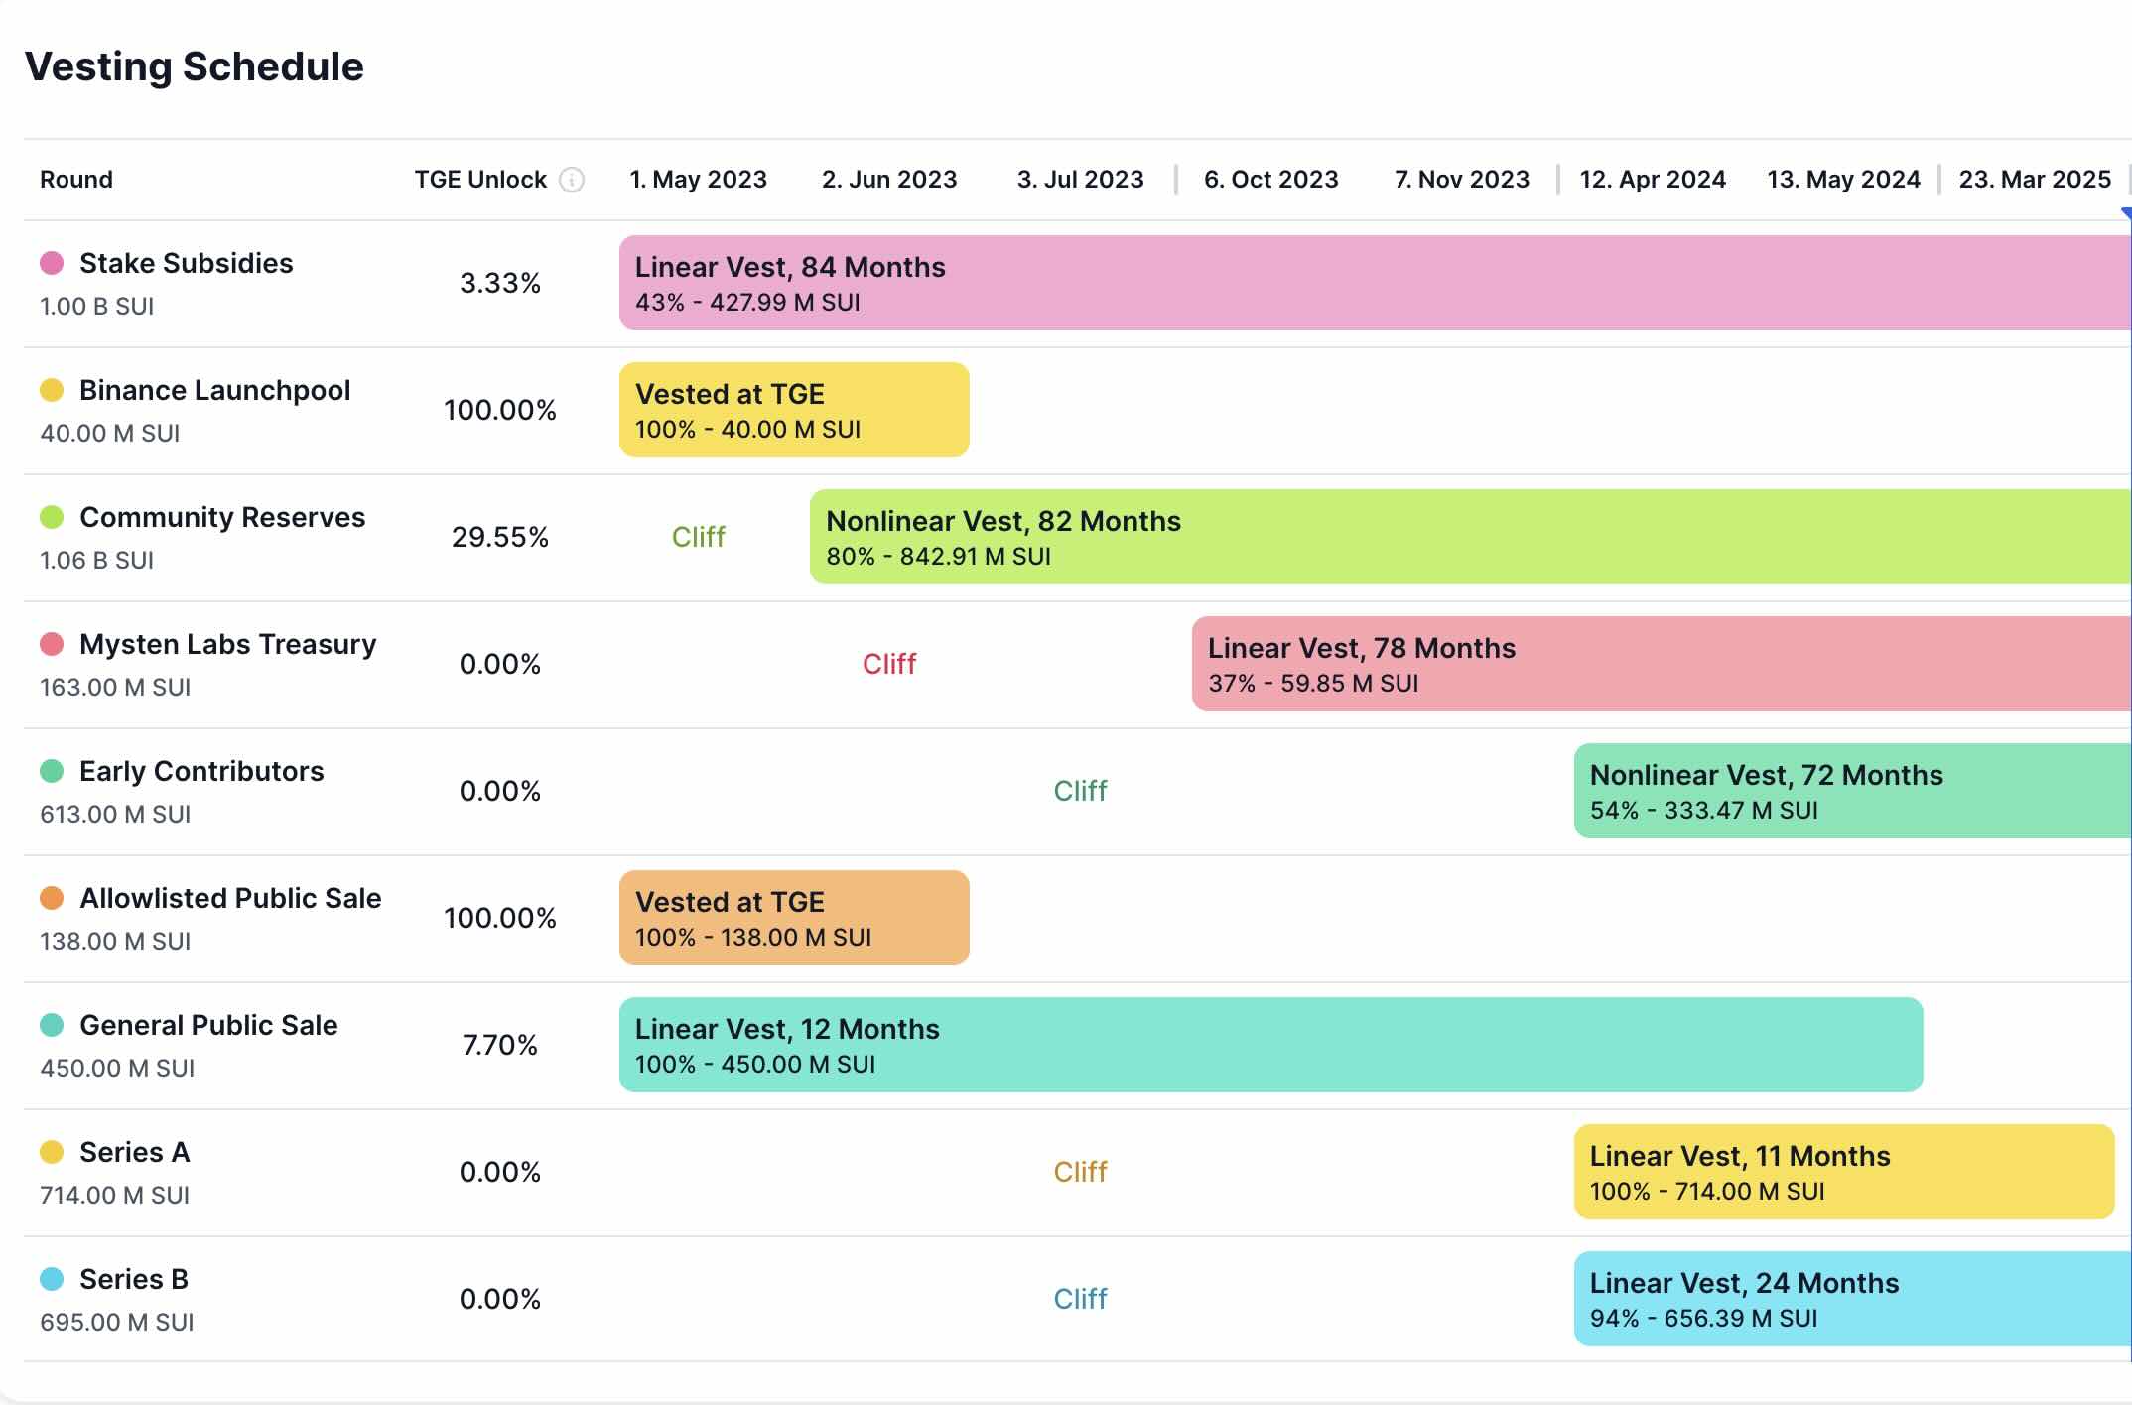Click the TGE Unlock info icon
Viewport: 2132px width, 1405px height.
tap(572, 180)
